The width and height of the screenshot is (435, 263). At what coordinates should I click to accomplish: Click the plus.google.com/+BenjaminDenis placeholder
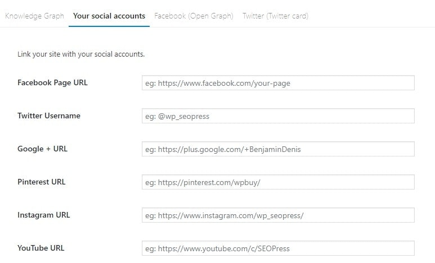(227, 150)
